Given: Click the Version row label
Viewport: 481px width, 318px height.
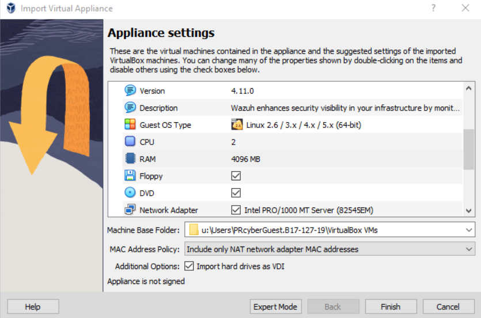Looking at the screenshot, I should (x=152, y=91).
